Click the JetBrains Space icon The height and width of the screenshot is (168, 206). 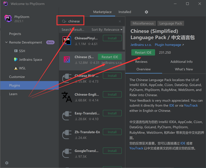point(16,59)
